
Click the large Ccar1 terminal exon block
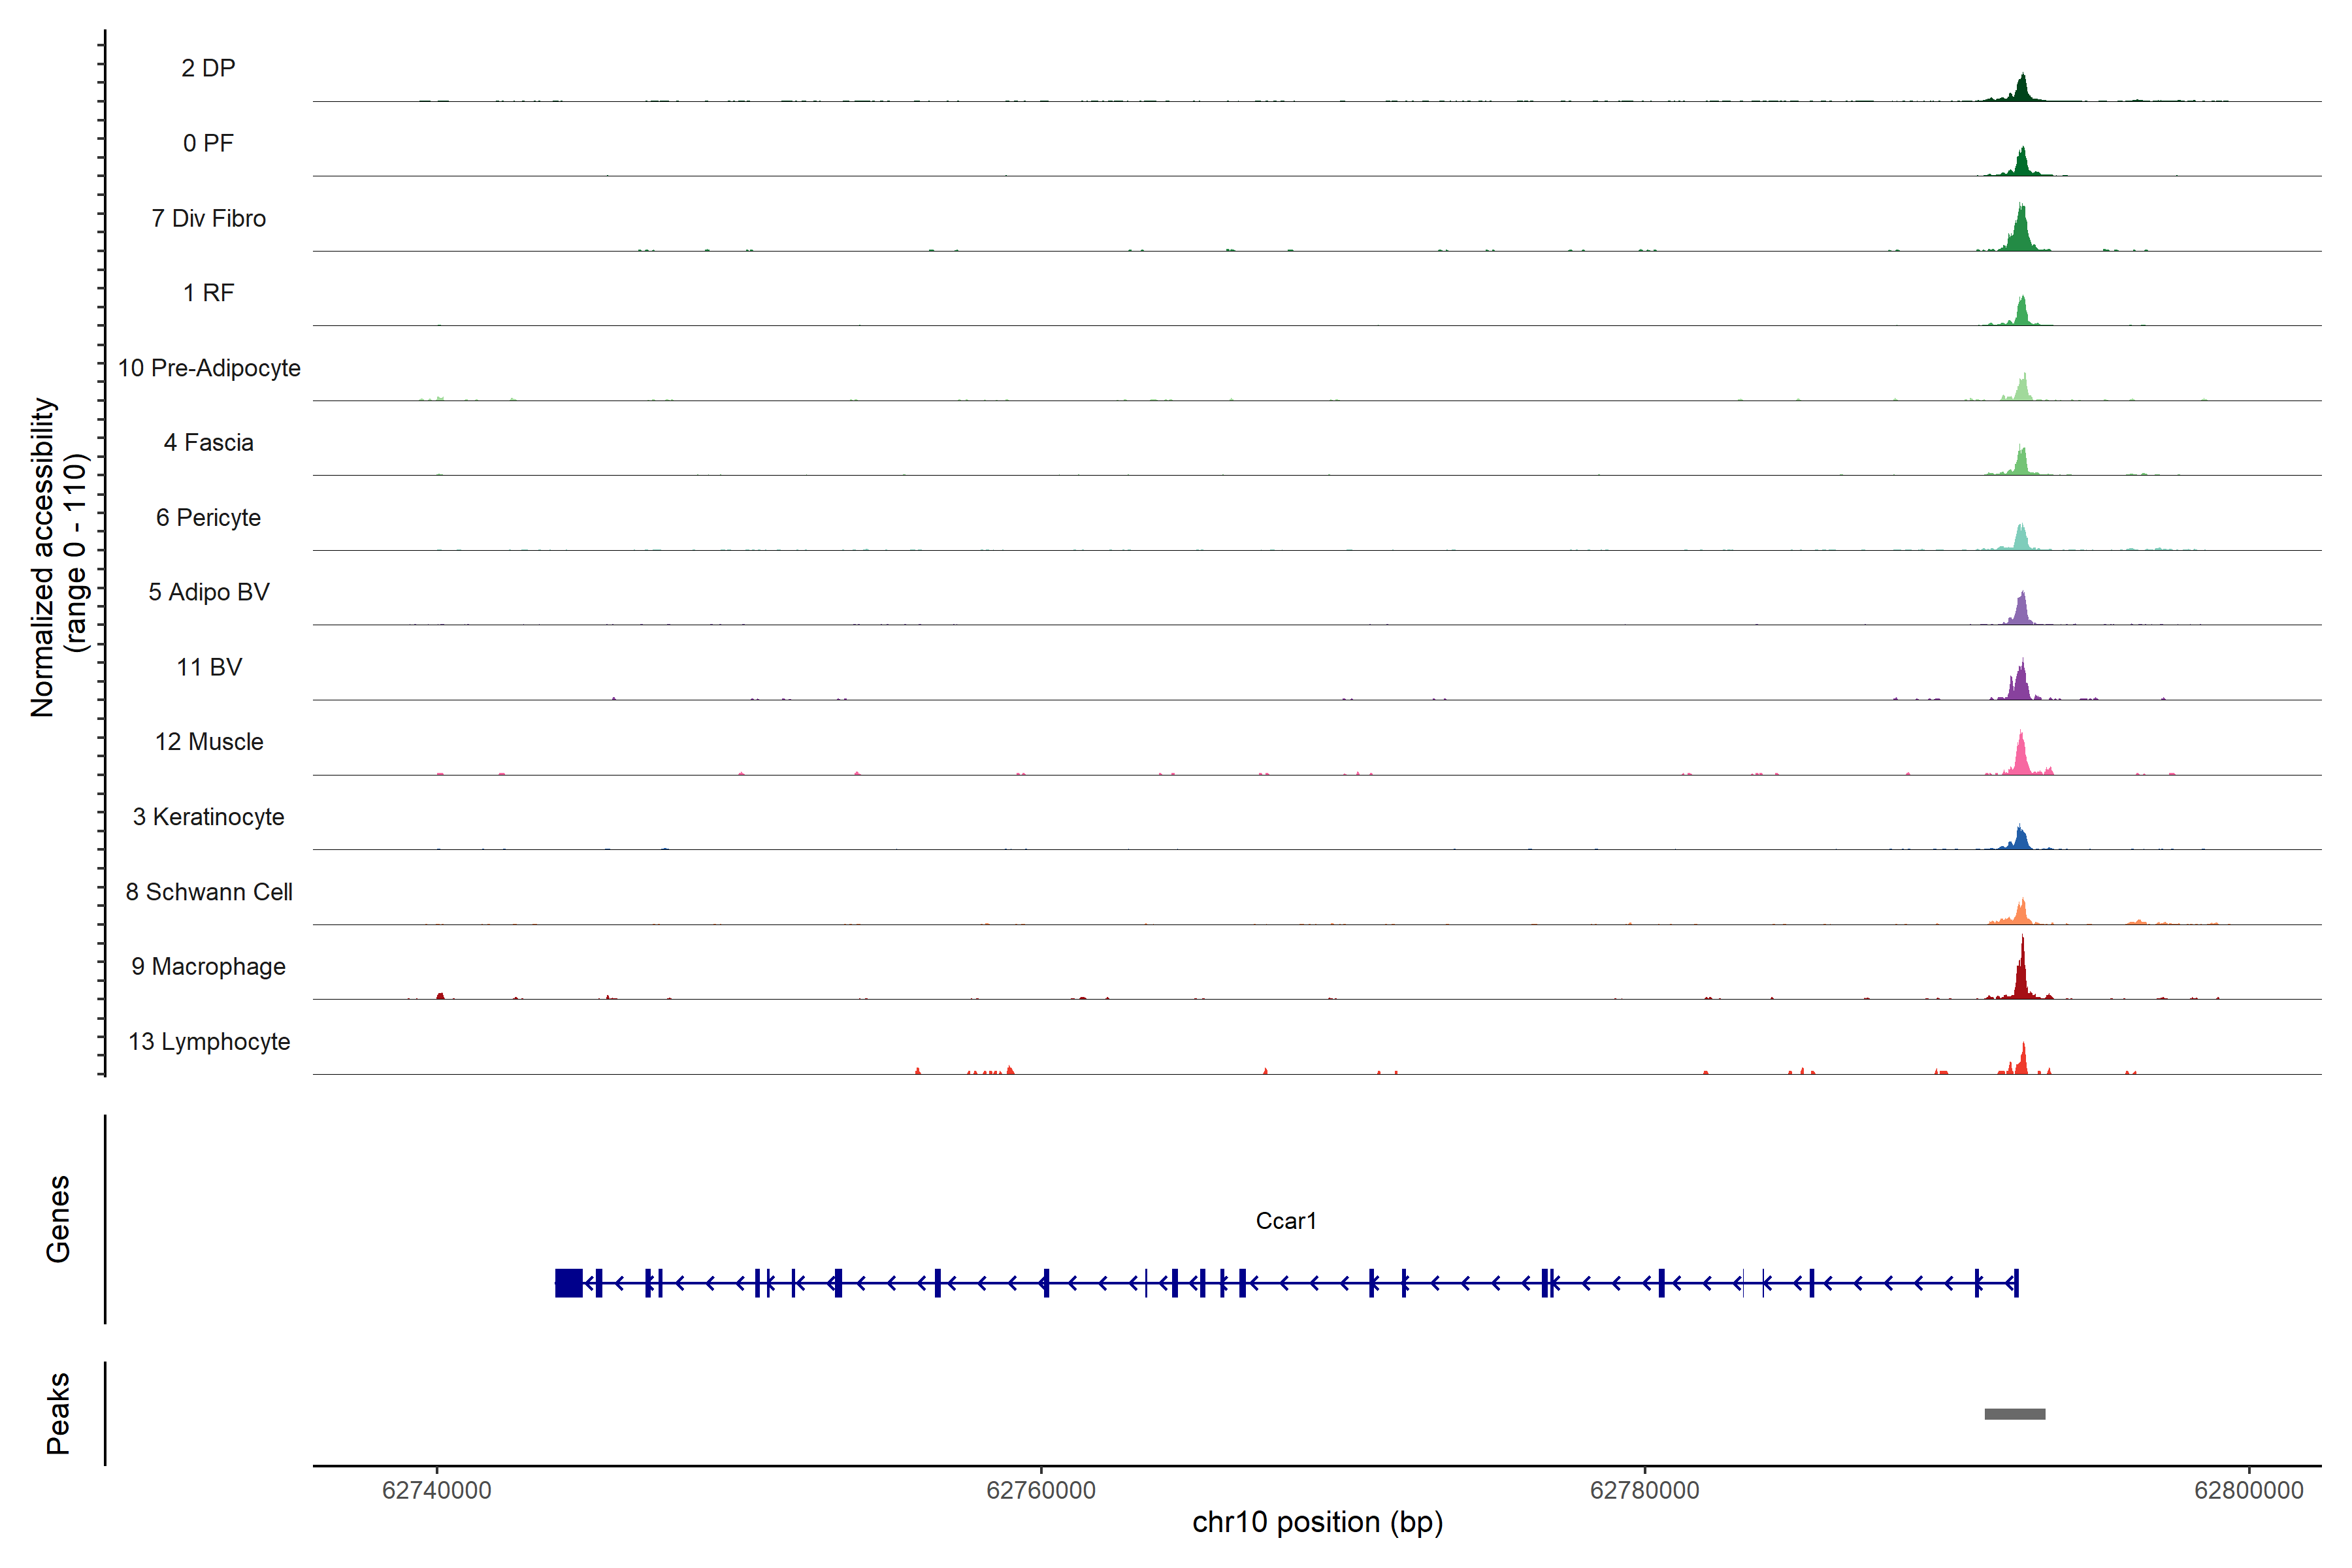(x=568, y=1282)
